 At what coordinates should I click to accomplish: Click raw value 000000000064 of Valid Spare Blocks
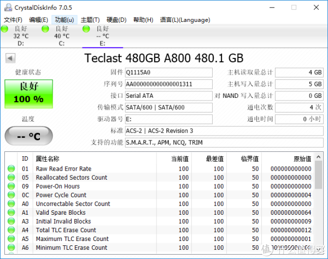pyautogui.click(x=291, y=213)
